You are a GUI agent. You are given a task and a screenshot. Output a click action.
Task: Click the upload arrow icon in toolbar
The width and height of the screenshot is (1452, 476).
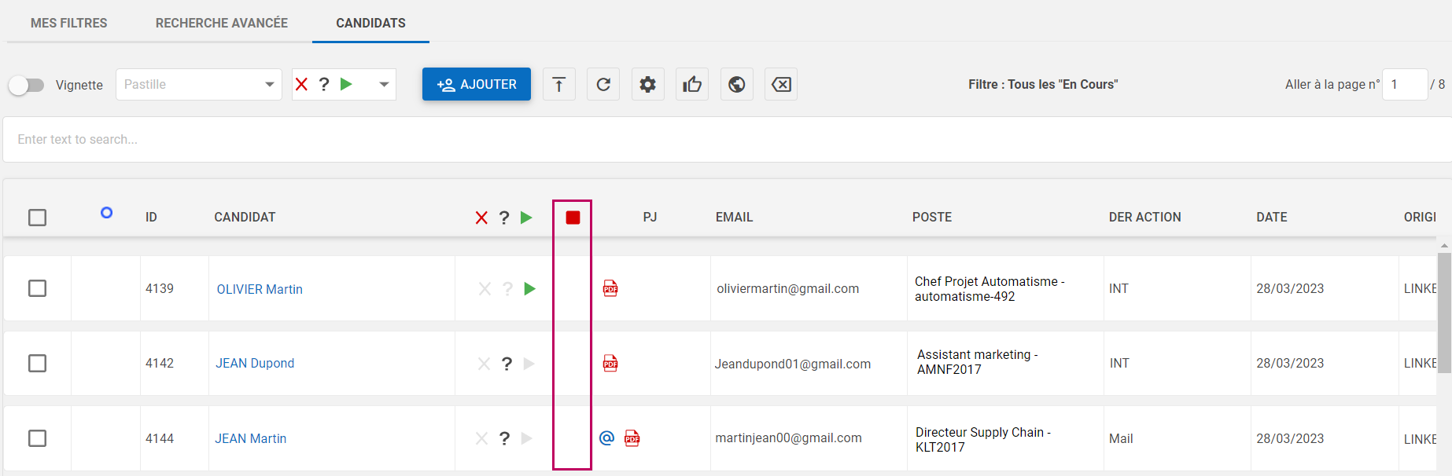[x=558, y=85]
